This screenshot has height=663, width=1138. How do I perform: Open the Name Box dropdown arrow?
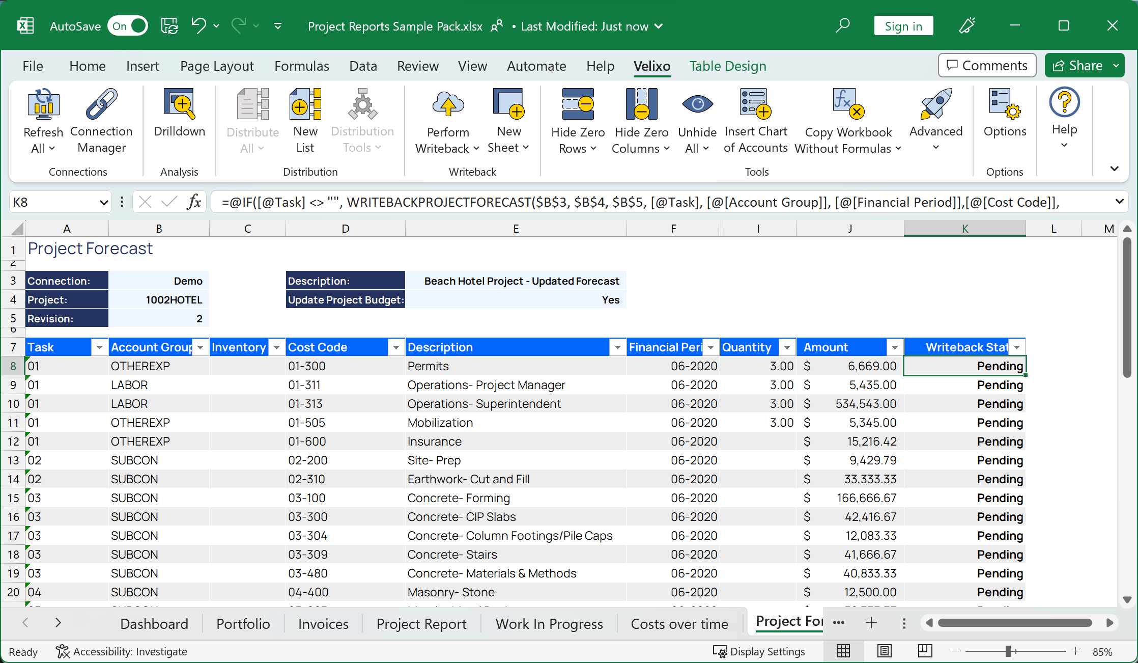tap(103, 203)
